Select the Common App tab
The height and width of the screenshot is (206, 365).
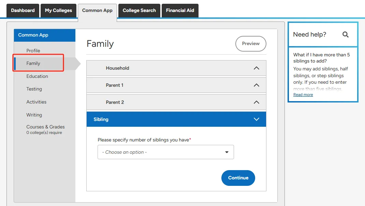click(x=97, y=11)
